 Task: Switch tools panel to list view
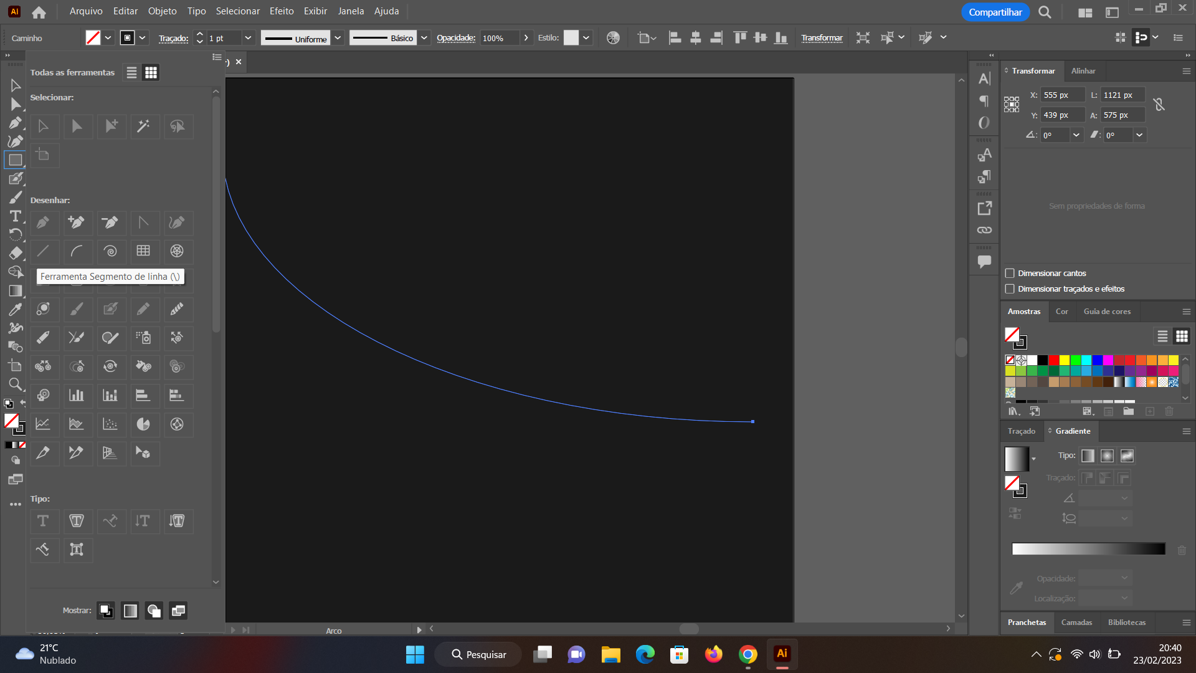[131, 72]
